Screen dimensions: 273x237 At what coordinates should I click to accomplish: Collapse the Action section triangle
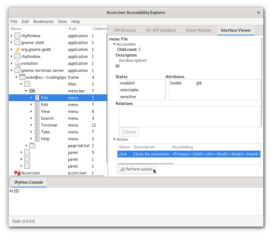tap(115, 139)
